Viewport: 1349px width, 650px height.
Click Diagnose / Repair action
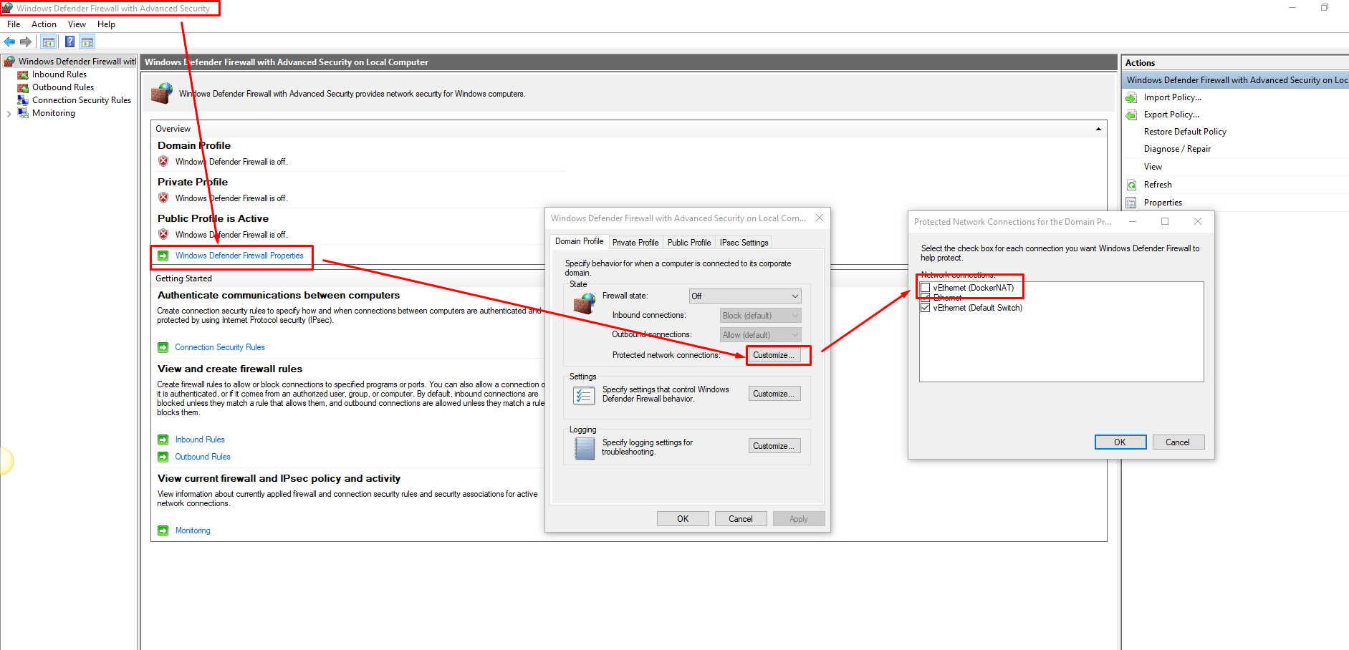[1177, 149]
